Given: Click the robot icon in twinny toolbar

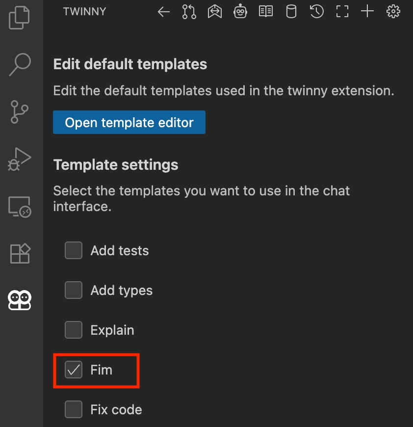Looking at the screenshot, I should pos(240,12).
